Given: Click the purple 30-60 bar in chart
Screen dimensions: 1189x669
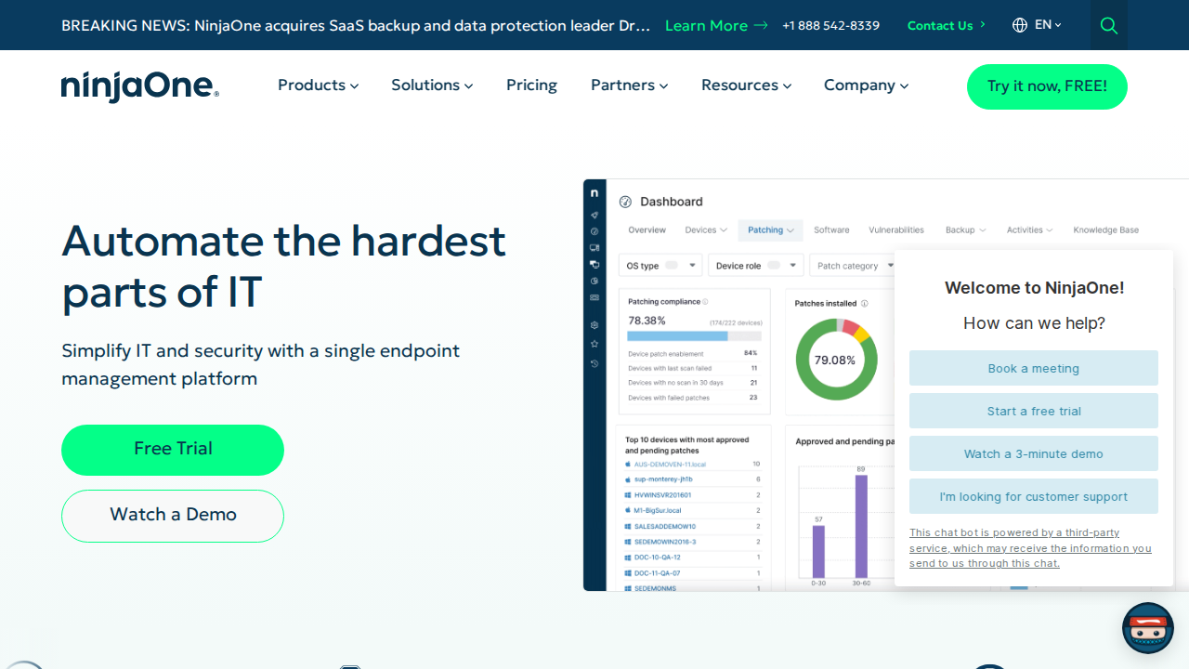Looking at the screenshot, I should (861, 526).
